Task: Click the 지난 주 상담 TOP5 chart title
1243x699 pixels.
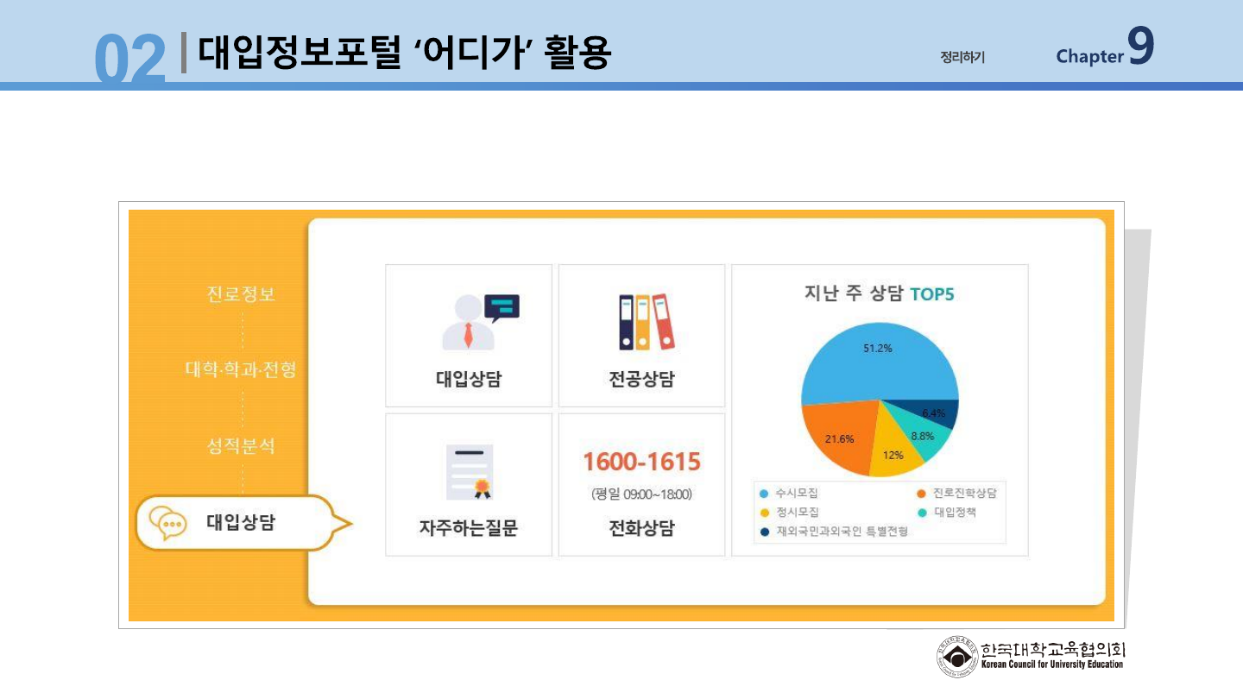Action: coord(879,293)
